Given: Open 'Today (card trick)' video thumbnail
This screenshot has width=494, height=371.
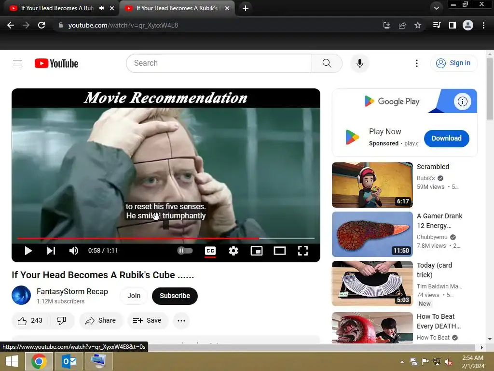Looking at the screenshot, I should 372,283.
